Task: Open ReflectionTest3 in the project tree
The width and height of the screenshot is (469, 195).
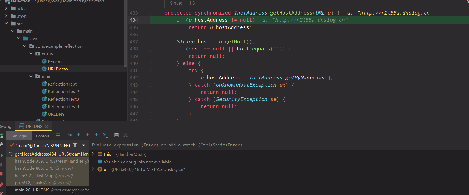Action: click(x=63, y=99)
